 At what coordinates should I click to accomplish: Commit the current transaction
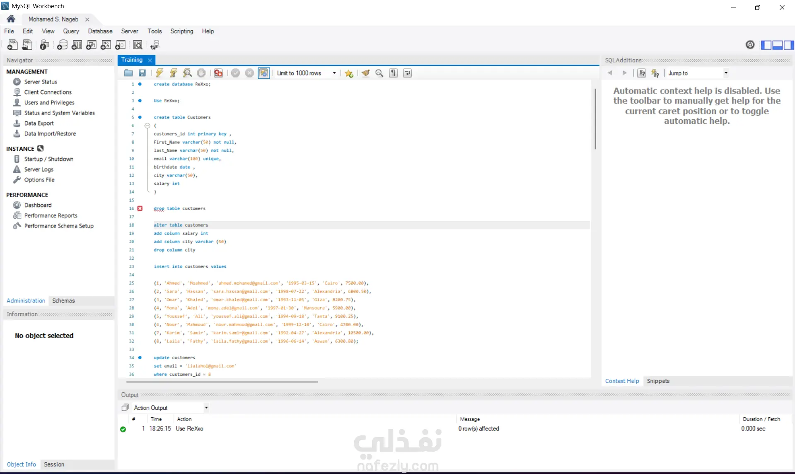click(x=235, y=73)
